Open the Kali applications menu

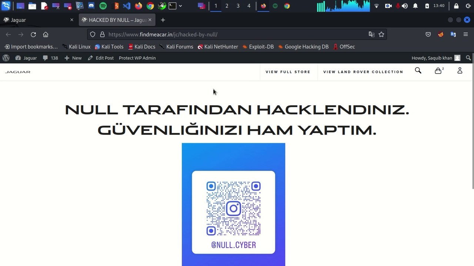click(x=6, y=6)
